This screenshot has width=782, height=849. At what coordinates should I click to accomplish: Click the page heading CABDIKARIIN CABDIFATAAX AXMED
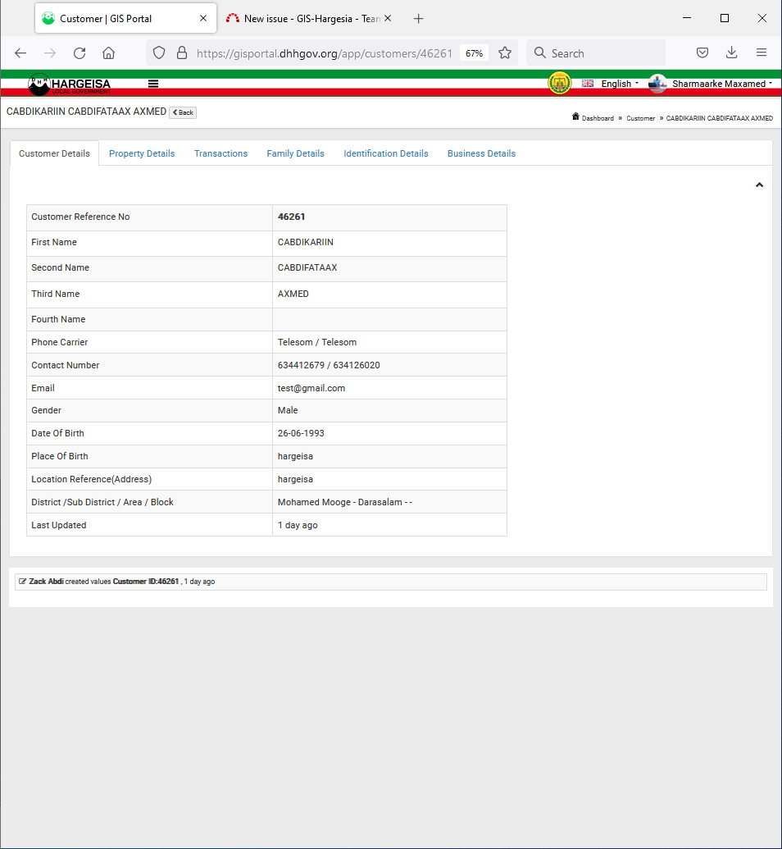86,112
